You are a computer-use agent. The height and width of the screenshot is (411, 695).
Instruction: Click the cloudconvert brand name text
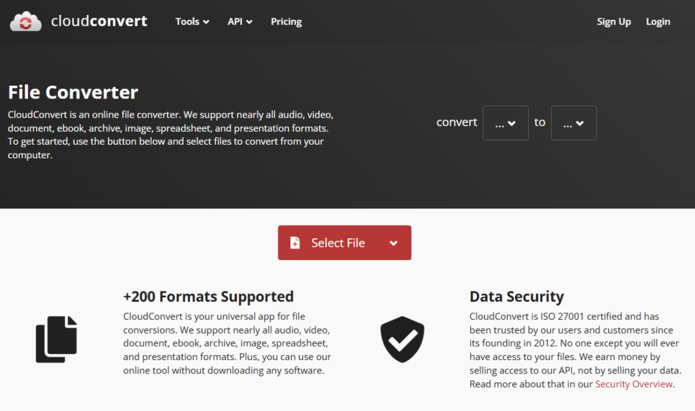pos(99,21)
